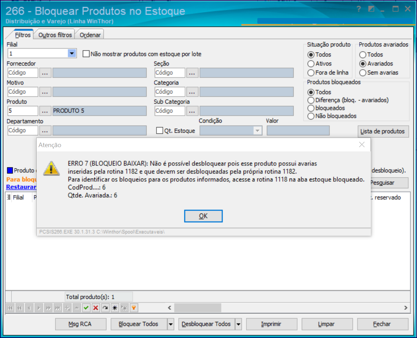This screenshot has height=338, width=417.
Task: Click the Limpar button
Action: tap(327, 324)
